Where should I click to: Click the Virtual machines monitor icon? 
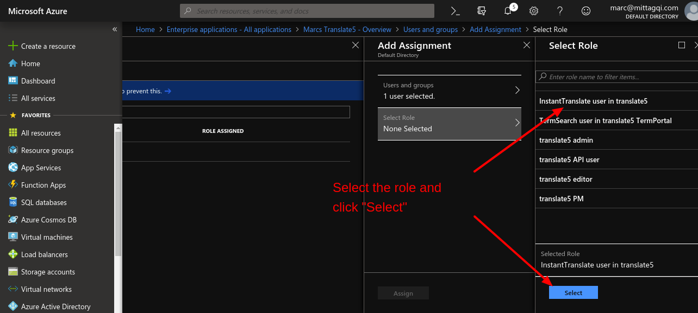point(13,237)
